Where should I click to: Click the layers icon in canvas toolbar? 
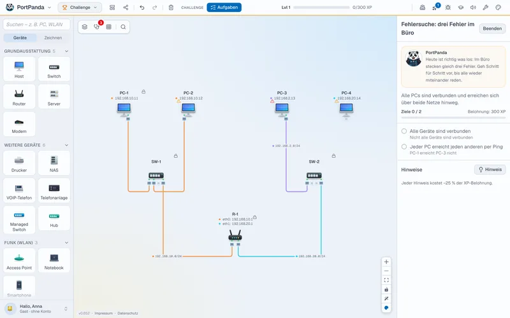85,27
